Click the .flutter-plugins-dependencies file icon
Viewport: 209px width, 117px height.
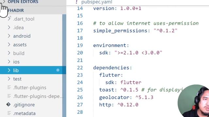9,96
